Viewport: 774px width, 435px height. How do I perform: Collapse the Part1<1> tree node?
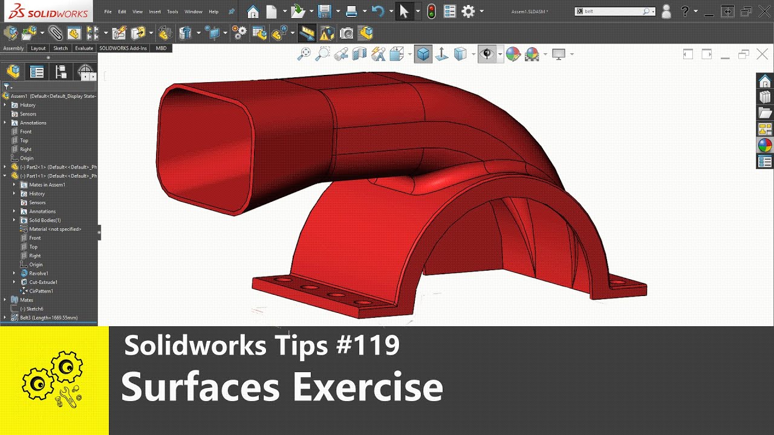5,176
